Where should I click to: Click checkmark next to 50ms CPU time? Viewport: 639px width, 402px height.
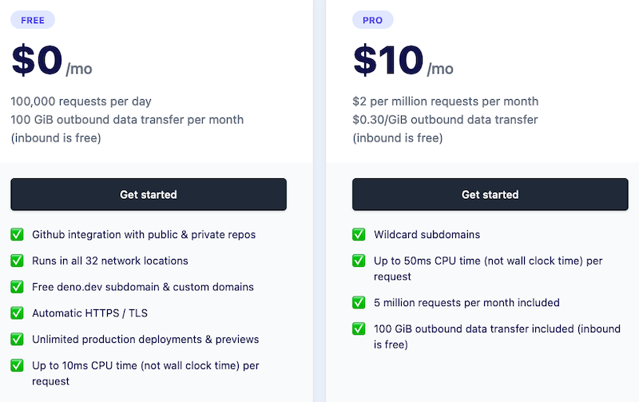click(x=359, y=261)
